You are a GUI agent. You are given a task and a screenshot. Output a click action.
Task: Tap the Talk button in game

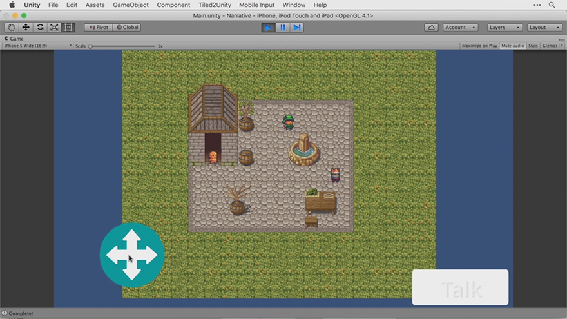[460, 287]
